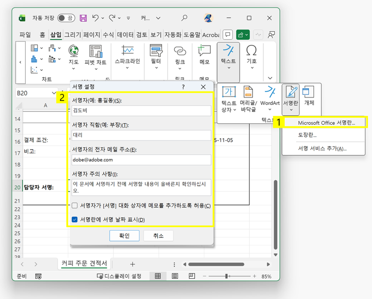Insert a Memo (메모) comment
This screenshot has width=372, height=299.
point(204,55)
